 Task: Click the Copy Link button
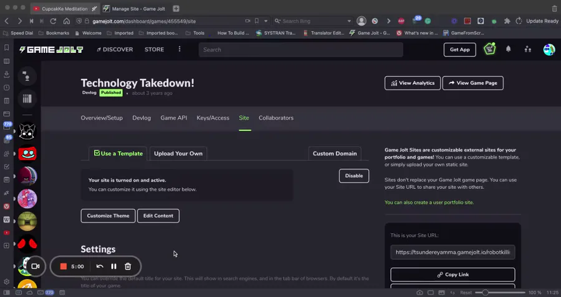pos(453,275)
